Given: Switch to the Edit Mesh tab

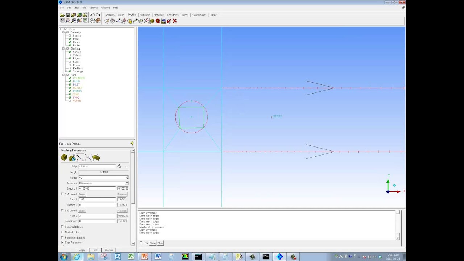Looking at the screenshot, I should tap(145, 15).
